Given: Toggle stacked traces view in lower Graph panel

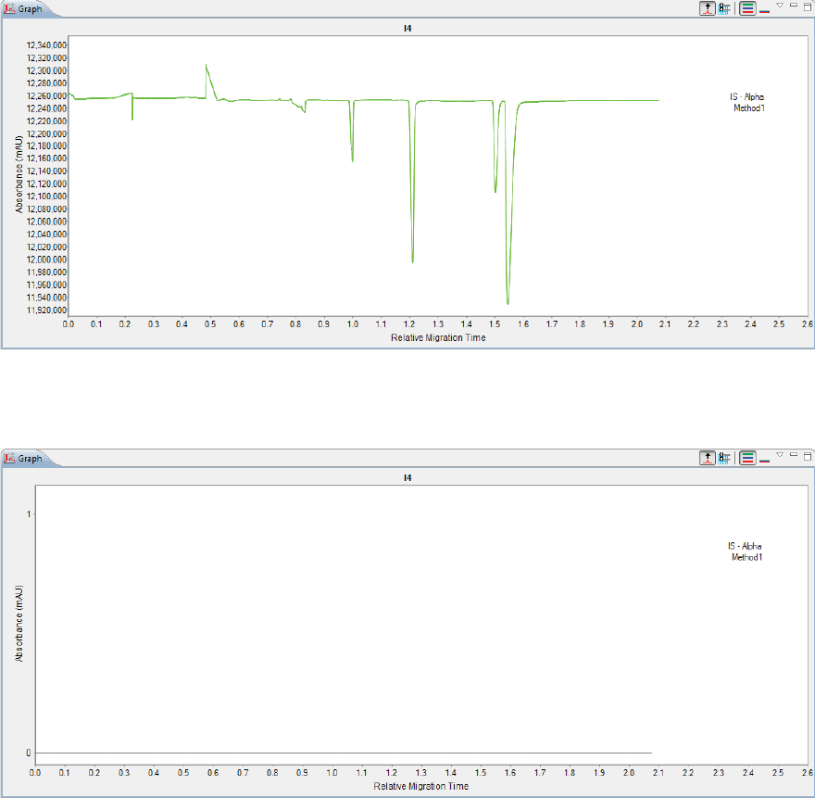Looking at the screenshot, I should click(747, 458).
